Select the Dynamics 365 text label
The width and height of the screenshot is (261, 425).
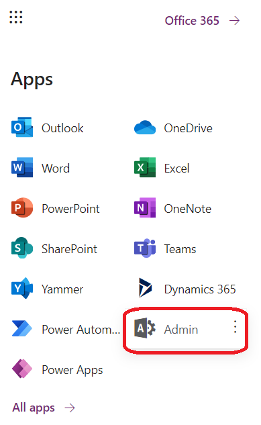200,289
